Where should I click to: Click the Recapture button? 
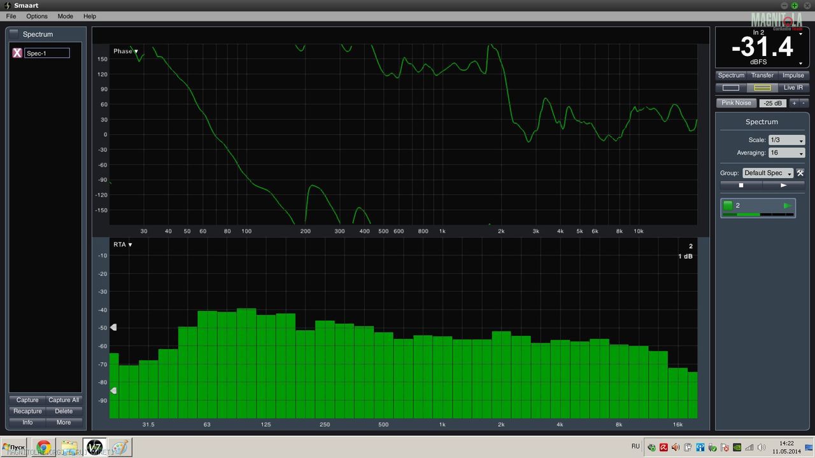pyautogui.click(x=27, y=411)
